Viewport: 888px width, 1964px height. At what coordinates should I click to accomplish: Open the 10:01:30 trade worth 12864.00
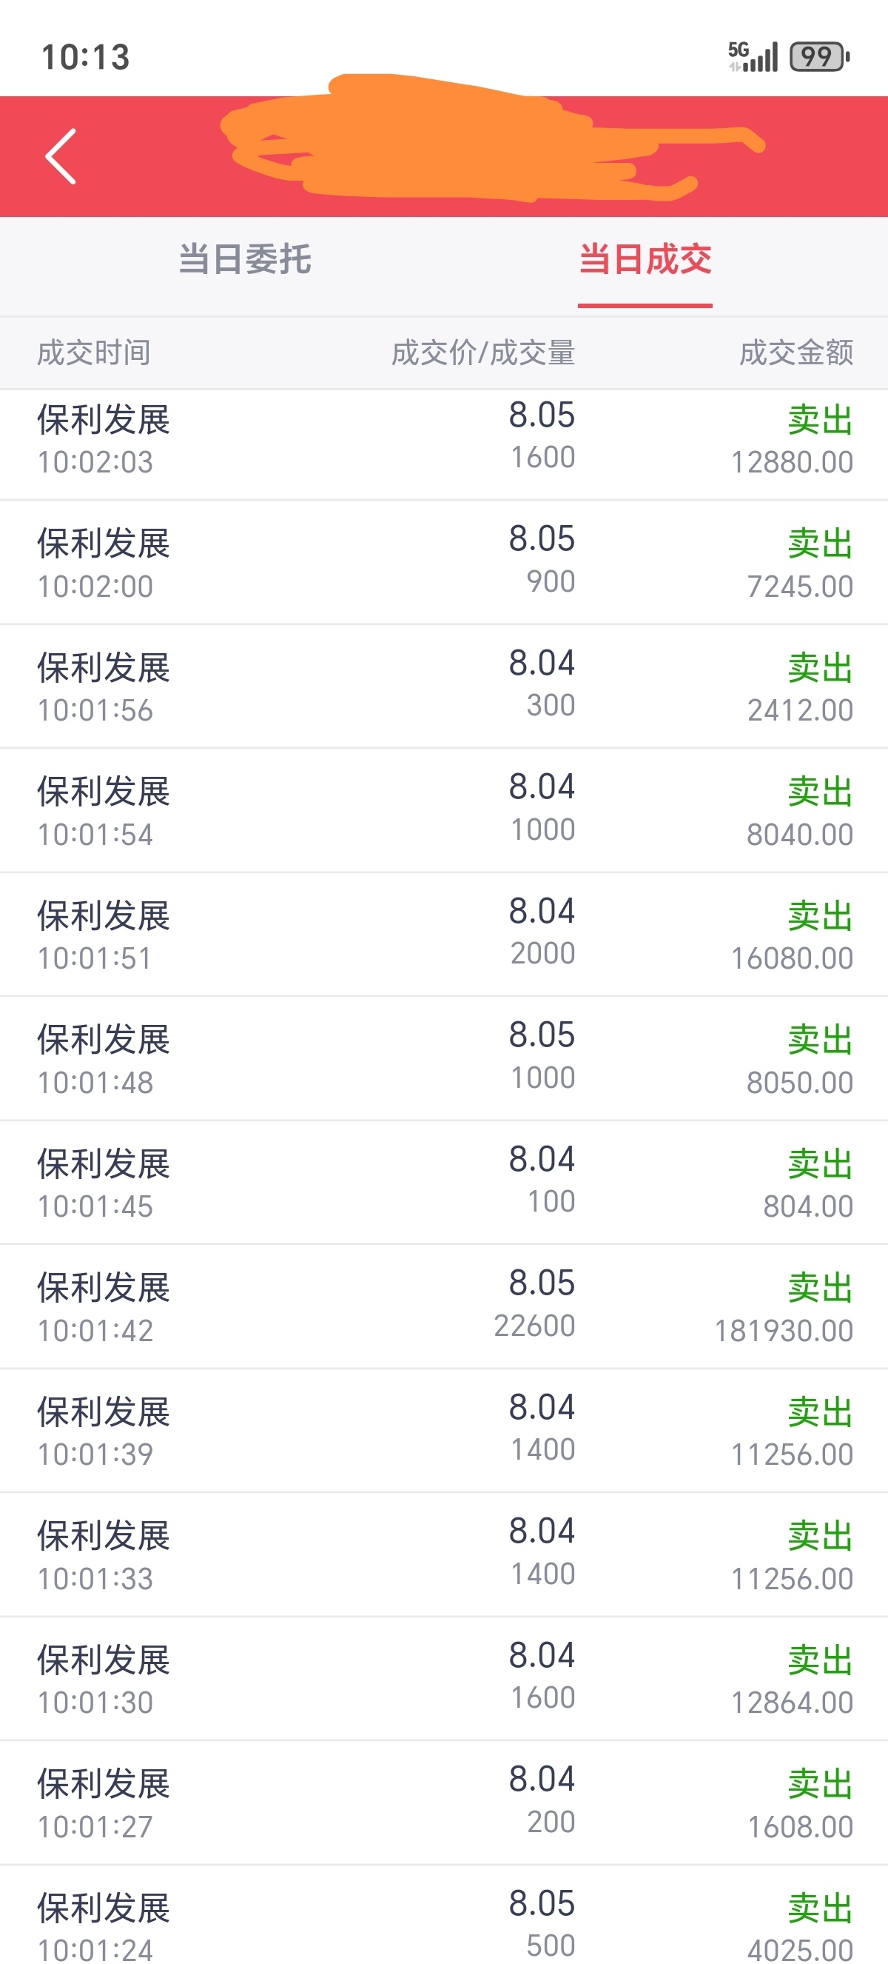point(444,1679)
